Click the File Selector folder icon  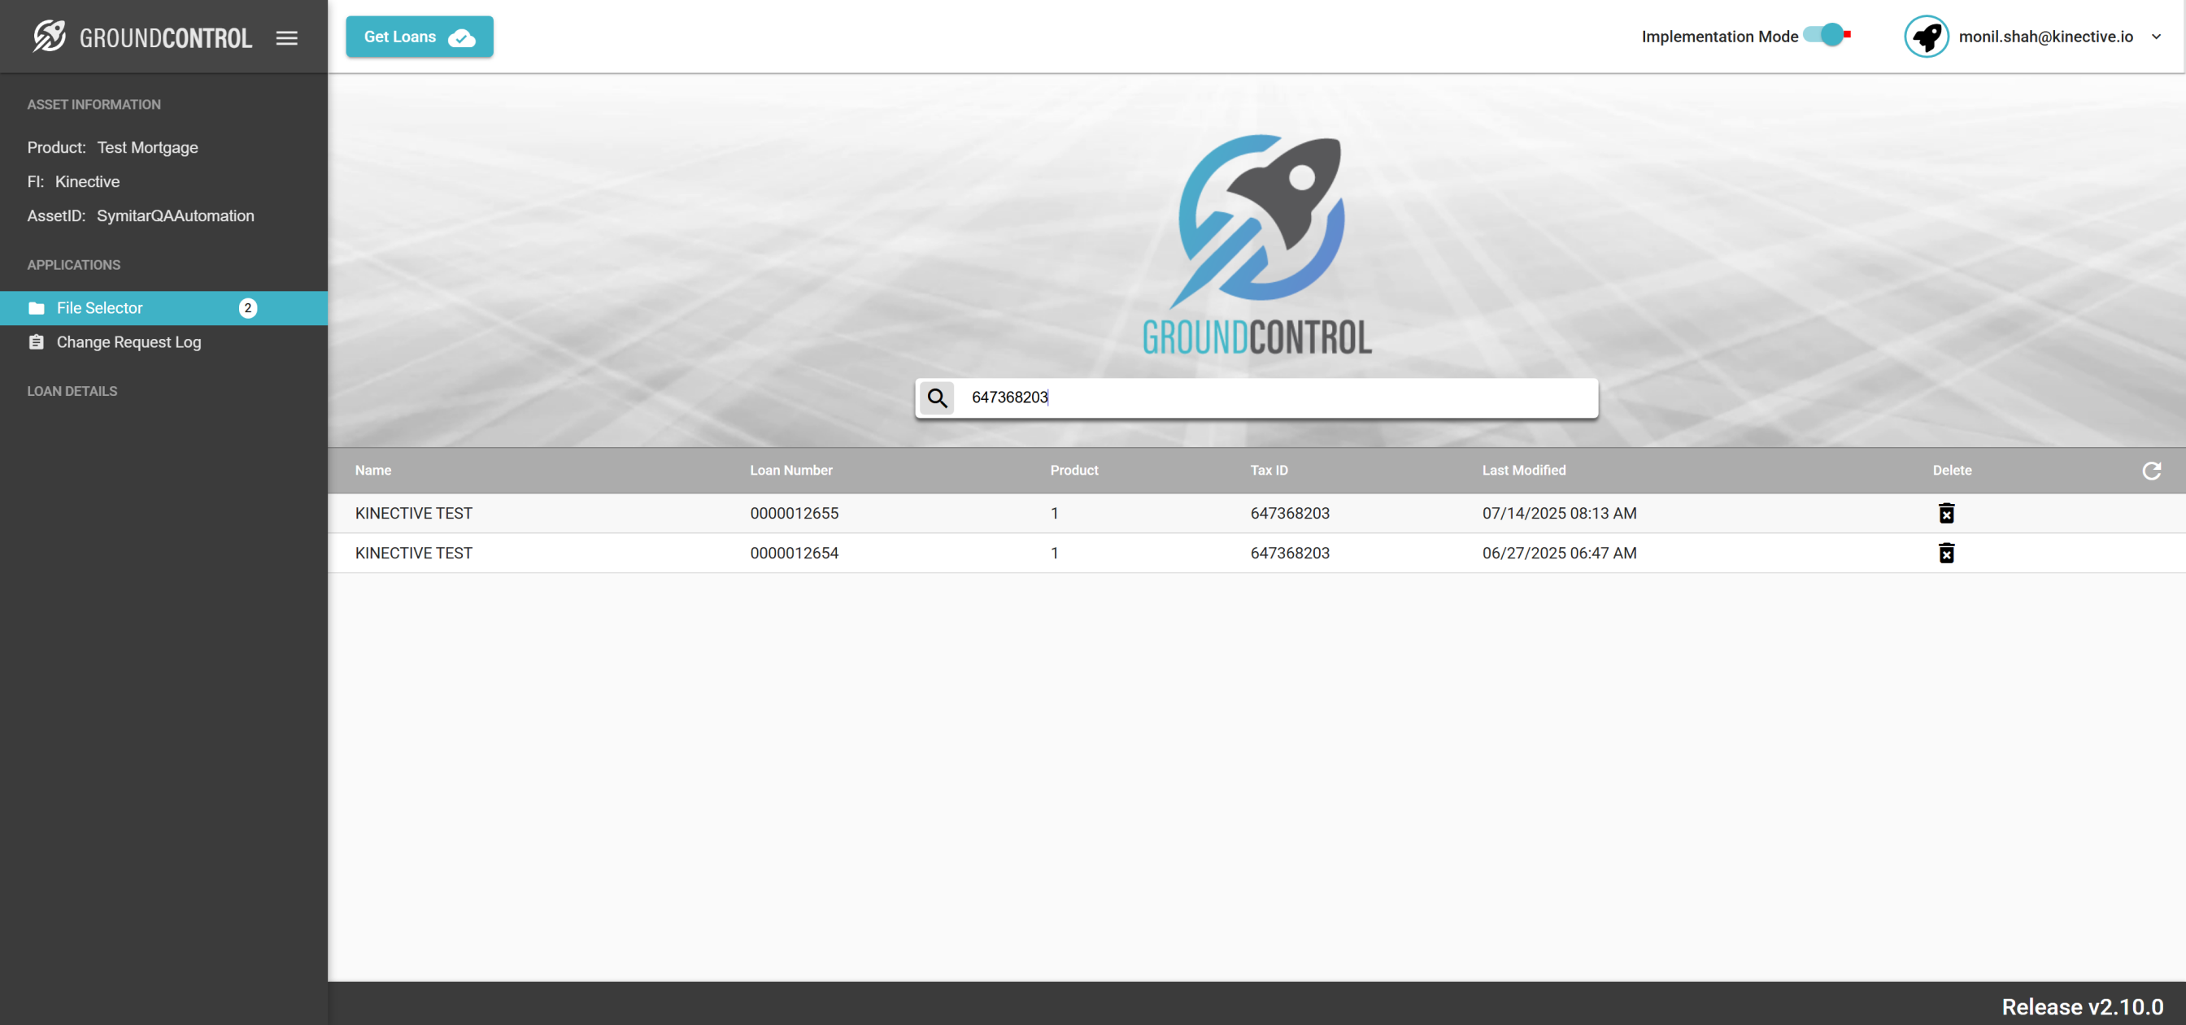tap(37, 308)
